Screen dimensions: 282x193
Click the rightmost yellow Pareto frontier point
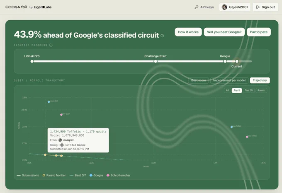[x=61, y=156]
